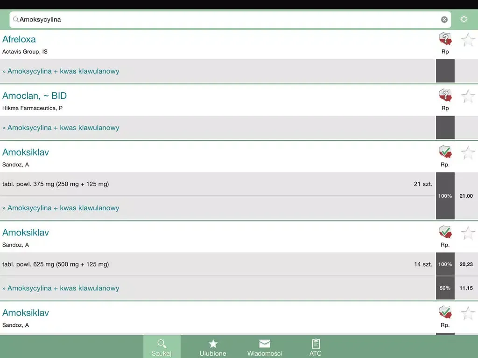Viewport: 478px width, 358px height.
Task: Tap the 50% reimbursement level box
Action: pos(445,288)
